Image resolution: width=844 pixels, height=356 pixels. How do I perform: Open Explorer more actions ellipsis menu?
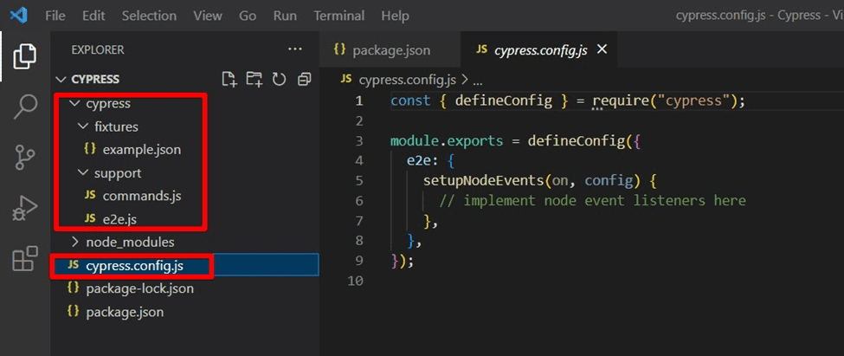click(x=294, y=49)
